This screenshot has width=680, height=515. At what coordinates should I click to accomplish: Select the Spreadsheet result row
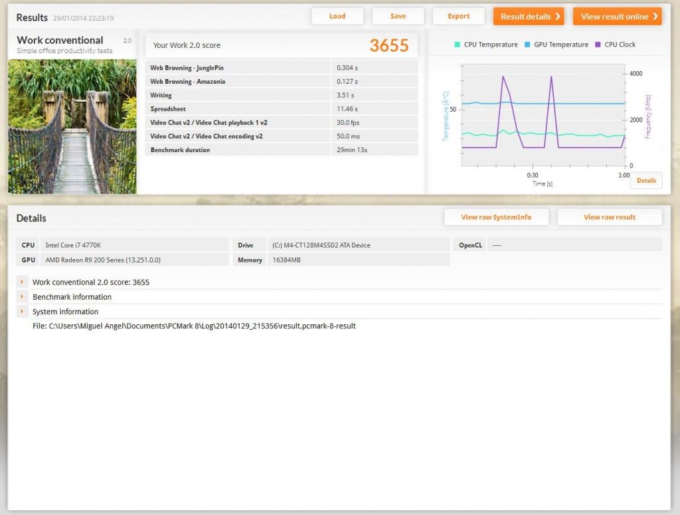tap(282, 108)
